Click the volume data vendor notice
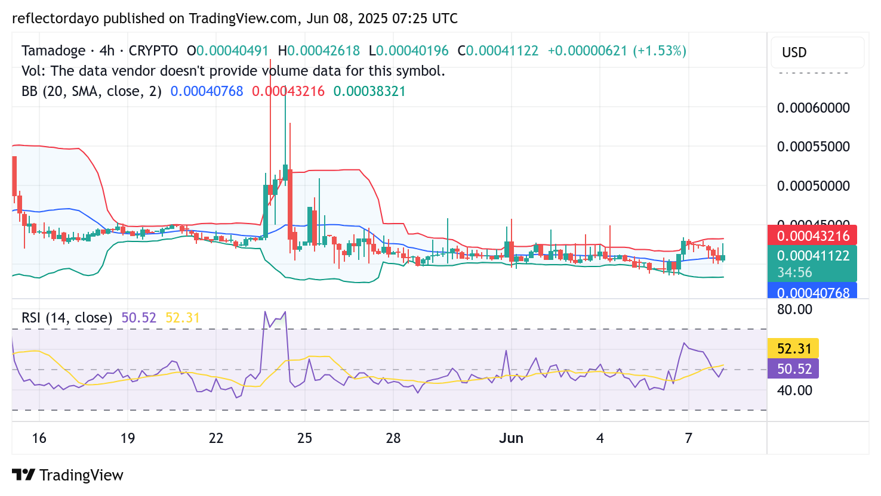This screenshot has height=496, width=881. [233, 71]
